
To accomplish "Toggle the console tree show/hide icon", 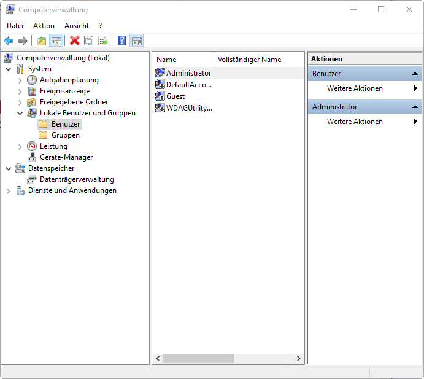I will [56, 41].
